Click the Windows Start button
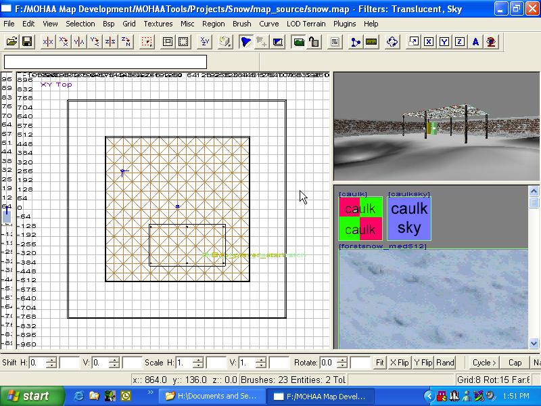541x406 pixels. coord(28,396)
